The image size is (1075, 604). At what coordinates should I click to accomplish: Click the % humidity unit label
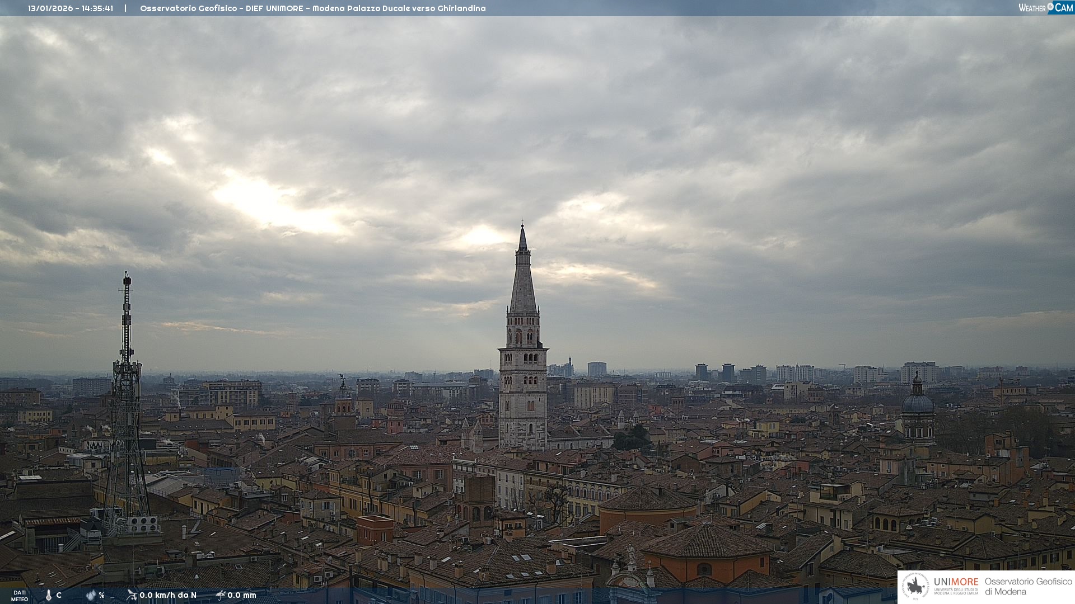101,595
